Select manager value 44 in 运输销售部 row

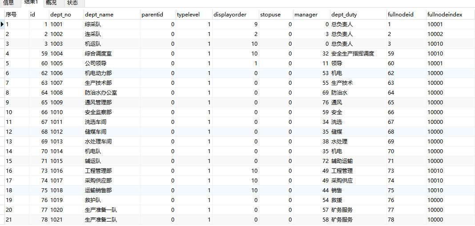point(312,190)
